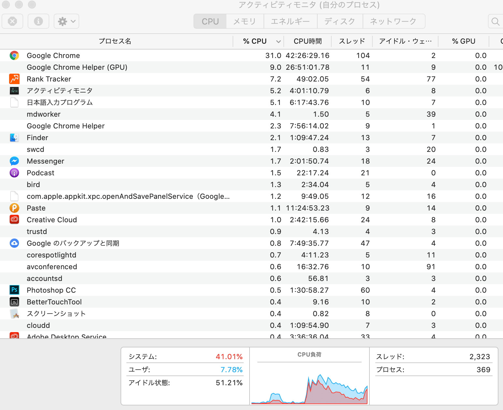Switch to the ネットワーク tab

(x=394, y=22)
